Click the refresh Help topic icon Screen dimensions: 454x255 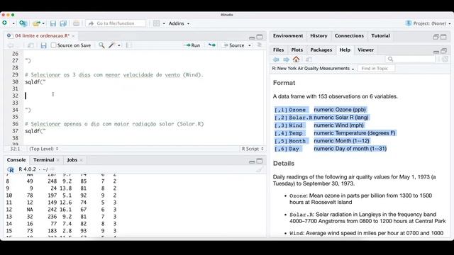pos(445,59)
